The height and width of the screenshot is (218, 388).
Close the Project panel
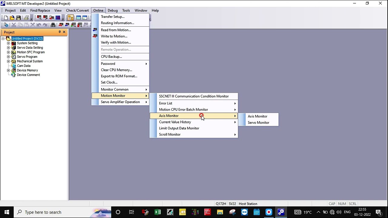click(x=64, y=32)
